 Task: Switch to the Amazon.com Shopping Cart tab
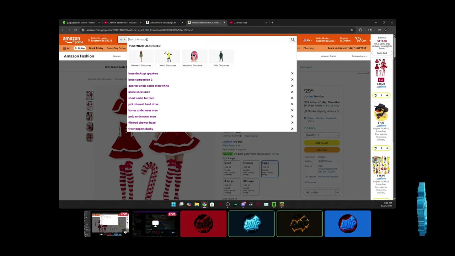[x=164, y=22]
